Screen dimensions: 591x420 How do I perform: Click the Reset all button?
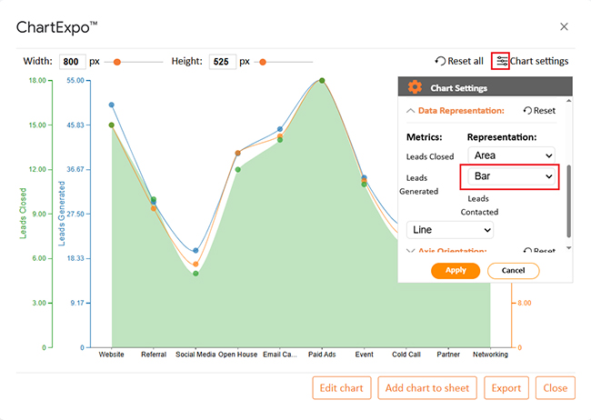(x=459, y=62)
